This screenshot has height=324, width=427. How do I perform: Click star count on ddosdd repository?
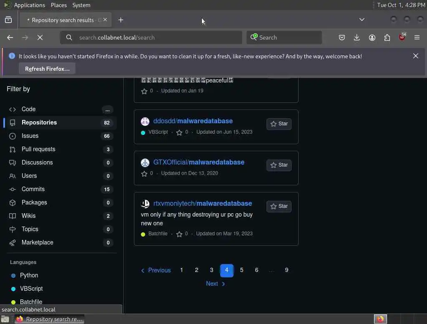(x=182, y=132)
